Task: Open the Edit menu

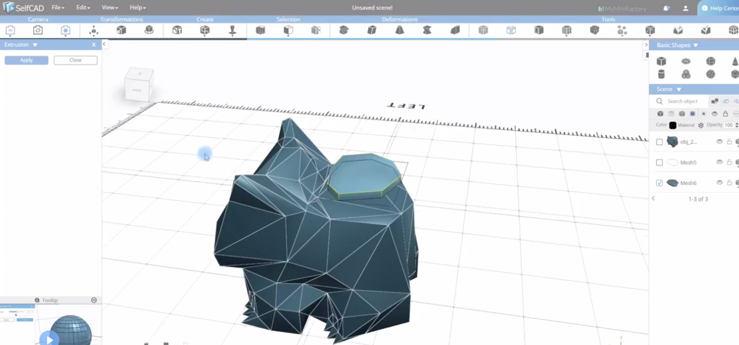Action: (83, 8)
